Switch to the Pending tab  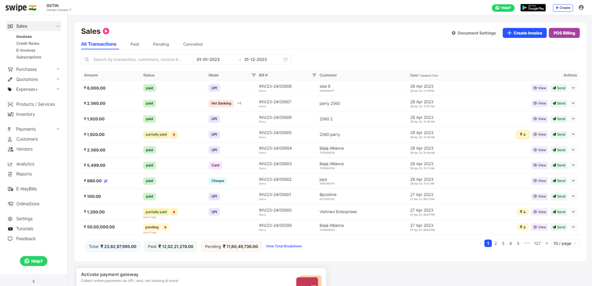tap(161, 44)
